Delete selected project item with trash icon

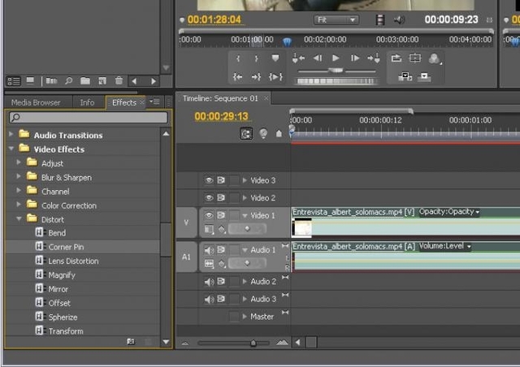[x=119, y=80]
